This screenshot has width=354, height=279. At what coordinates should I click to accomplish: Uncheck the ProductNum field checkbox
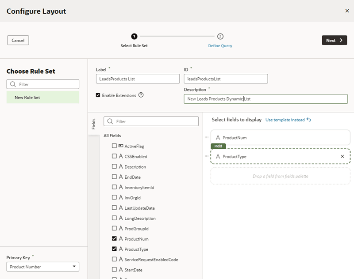pyautogui.click(x=114, y=239)
